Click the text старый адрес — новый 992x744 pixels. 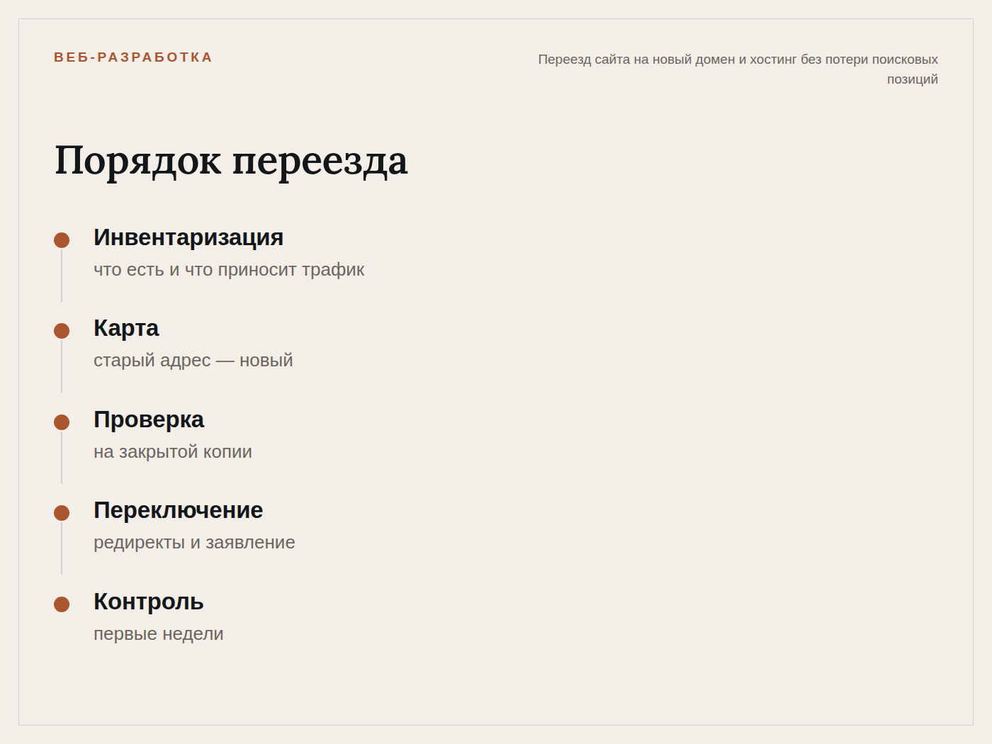[193, 361]
